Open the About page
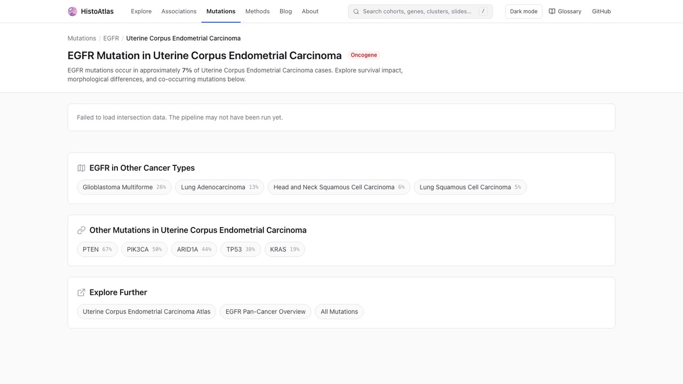 pos(310,11)
